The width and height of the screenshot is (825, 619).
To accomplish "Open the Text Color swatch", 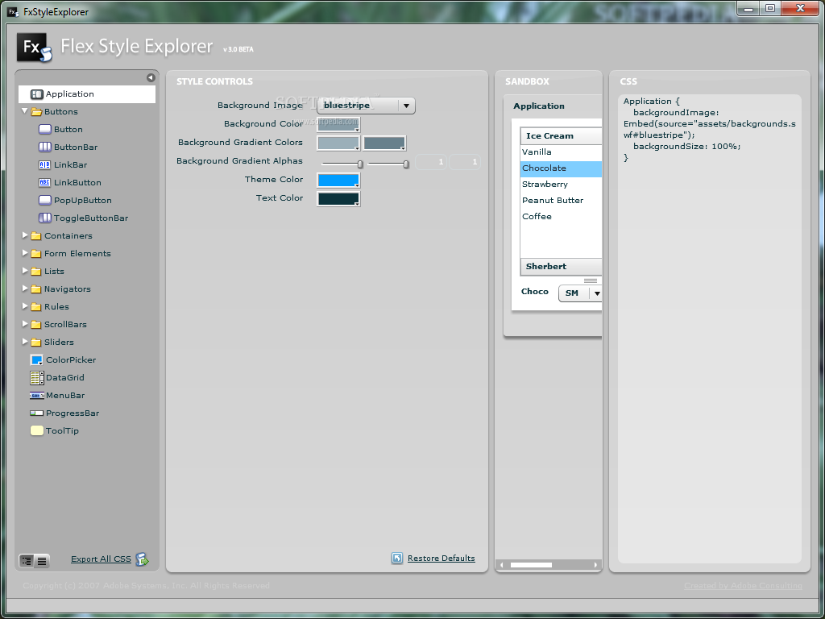I will (x=338, y=198).
